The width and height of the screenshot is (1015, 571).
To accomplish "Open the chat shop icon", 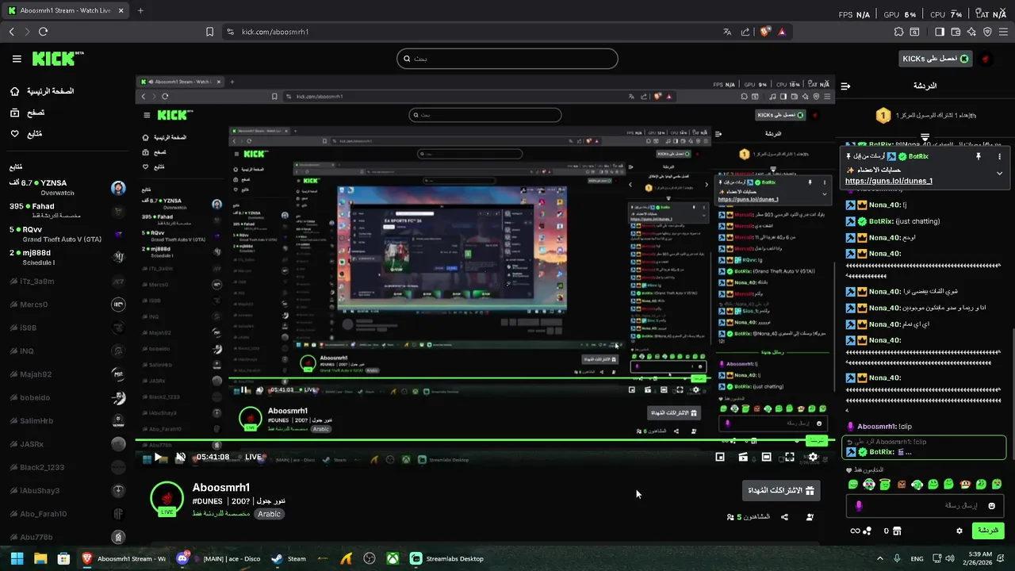I will [897, 531].
